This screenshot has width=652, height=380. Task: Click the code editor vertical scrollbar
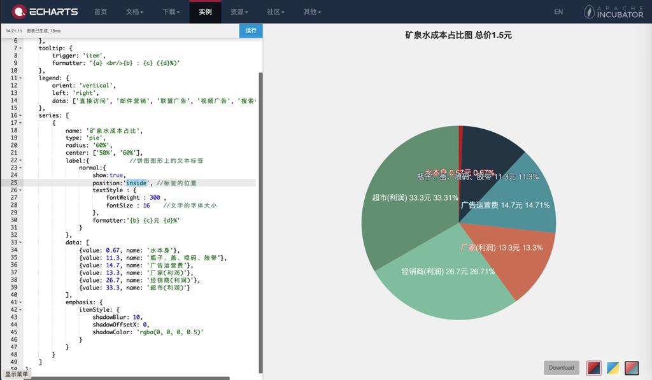[260, 222]
